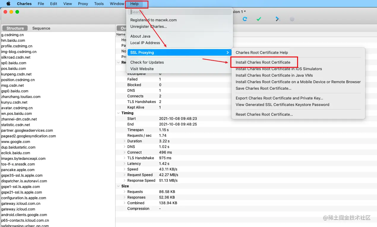Screen dimensions: 377x227
Task: Select SSL Proxying submenu item
Action: coord(180,52)
